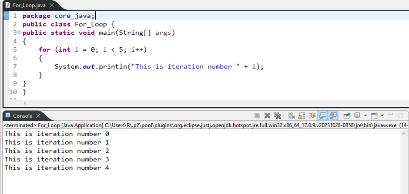The width and height of the screenshot is (409, 194).
Task: Click the class name 'For_Loop' in code
Action: click(x=91, y=24)
